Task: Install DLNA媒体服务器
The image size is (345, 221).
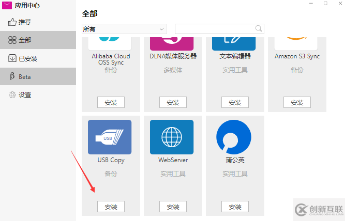Action: click(173, 102)
